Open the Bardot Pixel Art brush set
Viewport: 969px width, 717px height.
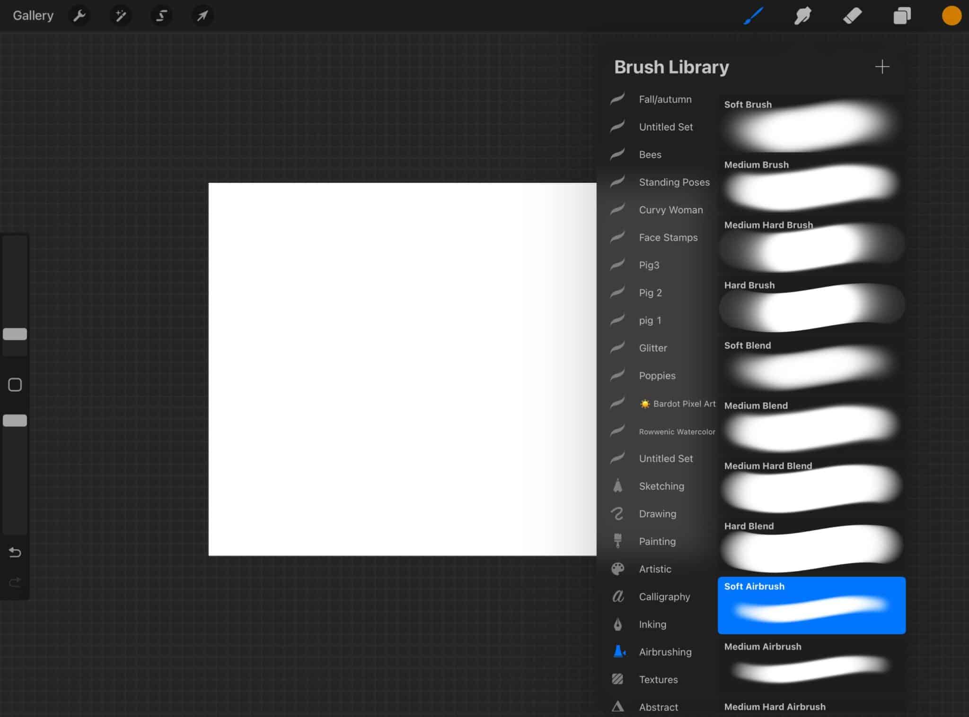click(678, 403)
